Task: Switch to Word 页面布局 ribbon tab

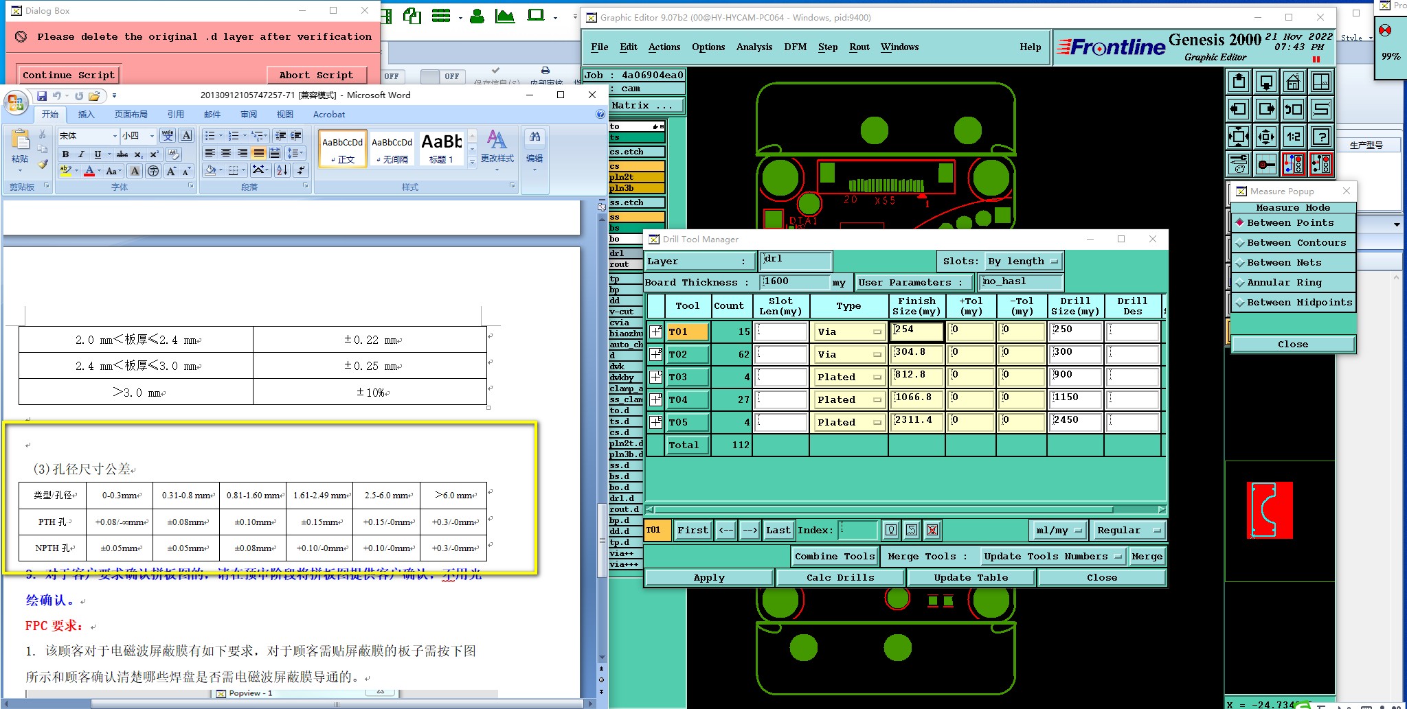Action: pyautogui.click(x=131, y=115)
